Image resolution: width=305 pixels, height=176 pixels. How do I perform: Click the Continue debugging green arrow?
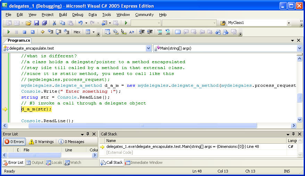tap(9, 32)
